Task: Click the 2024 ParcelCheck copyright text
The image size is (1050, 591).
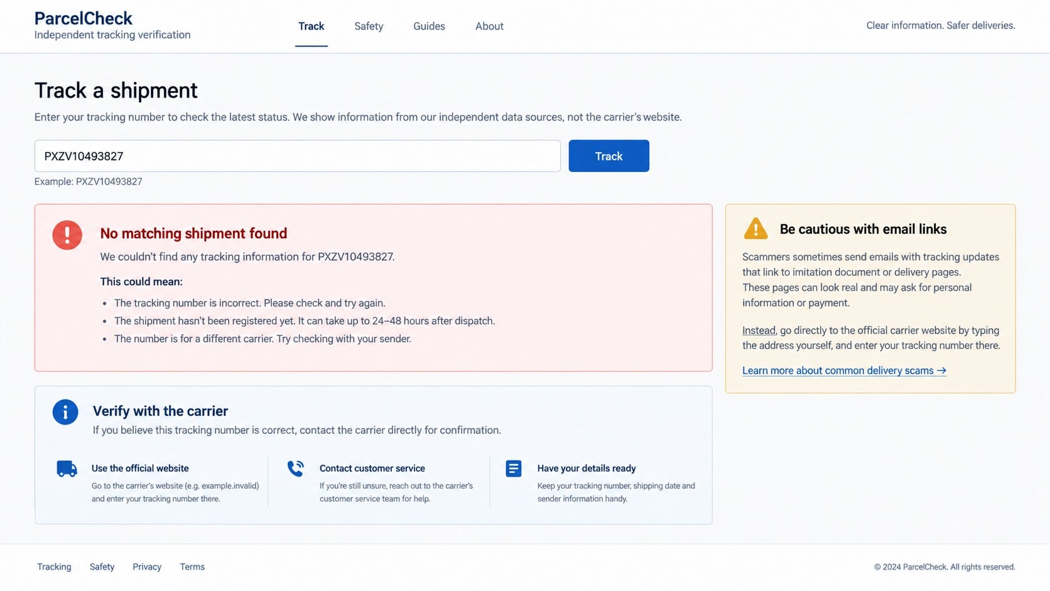Action: click(x=944, y=567)
